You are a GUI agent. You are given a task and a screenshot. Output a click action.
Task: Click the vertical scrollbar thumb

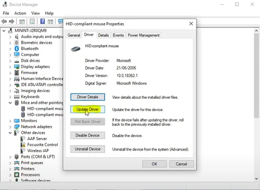pyautogui.click(x=256, y=76)
